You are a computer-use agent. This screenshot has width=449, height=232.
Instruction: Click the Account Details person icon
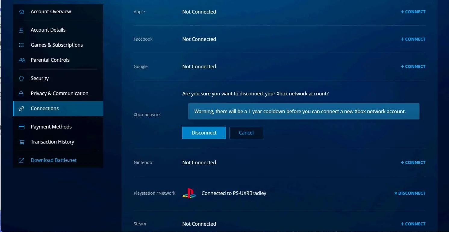click(21, 30)
